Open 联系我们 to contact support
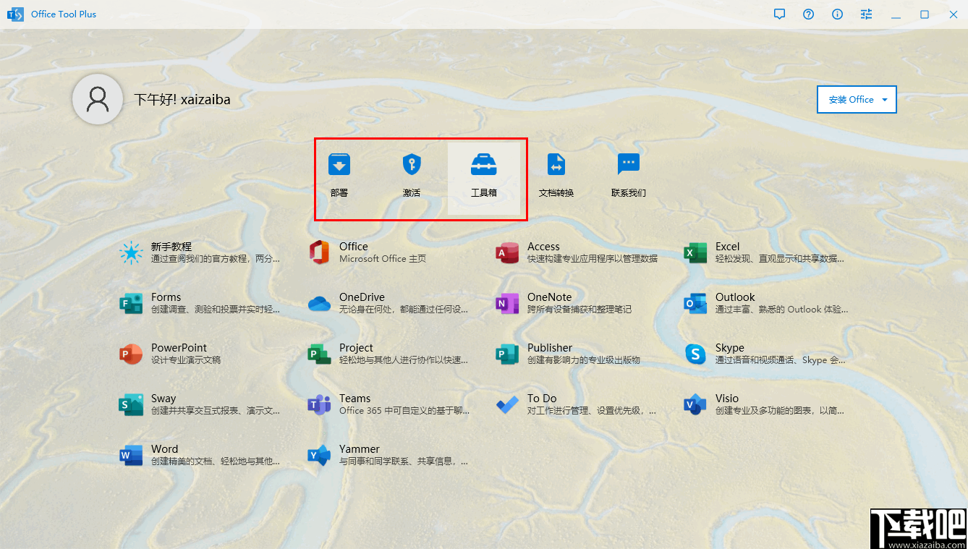The height and width of the screenshot is (549, 968). tap(628, 174)
